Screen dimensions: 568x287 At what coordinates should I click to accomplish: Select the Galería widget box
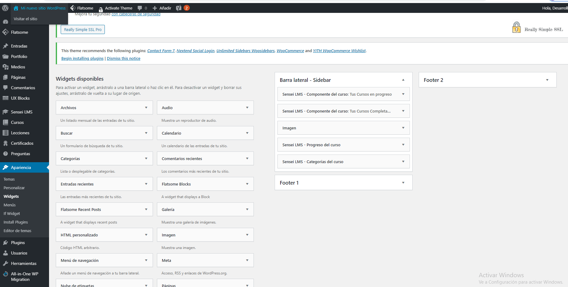coord(205,209)
